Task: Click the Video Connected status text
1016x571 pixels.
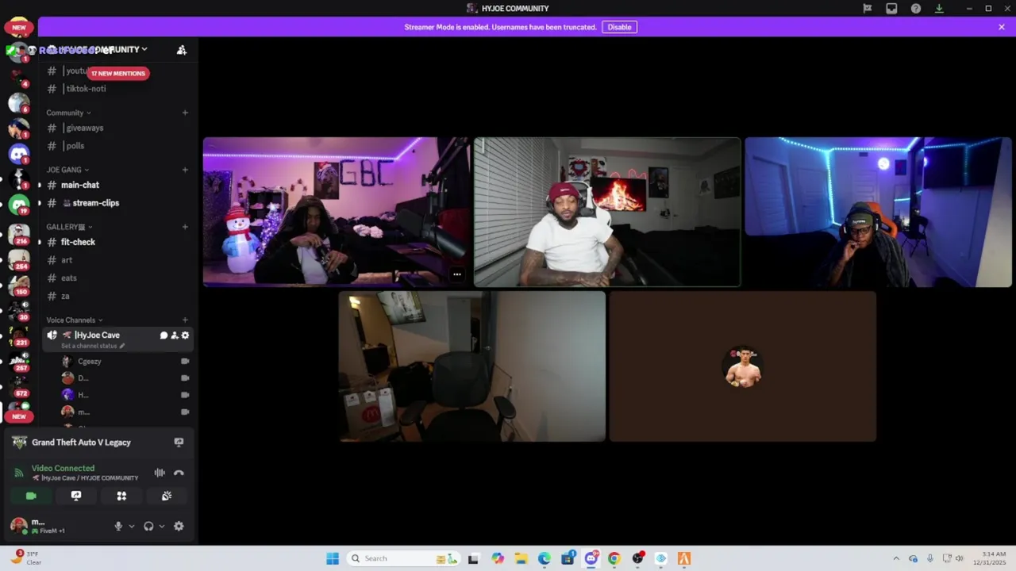Action: [x=63, y=469]
